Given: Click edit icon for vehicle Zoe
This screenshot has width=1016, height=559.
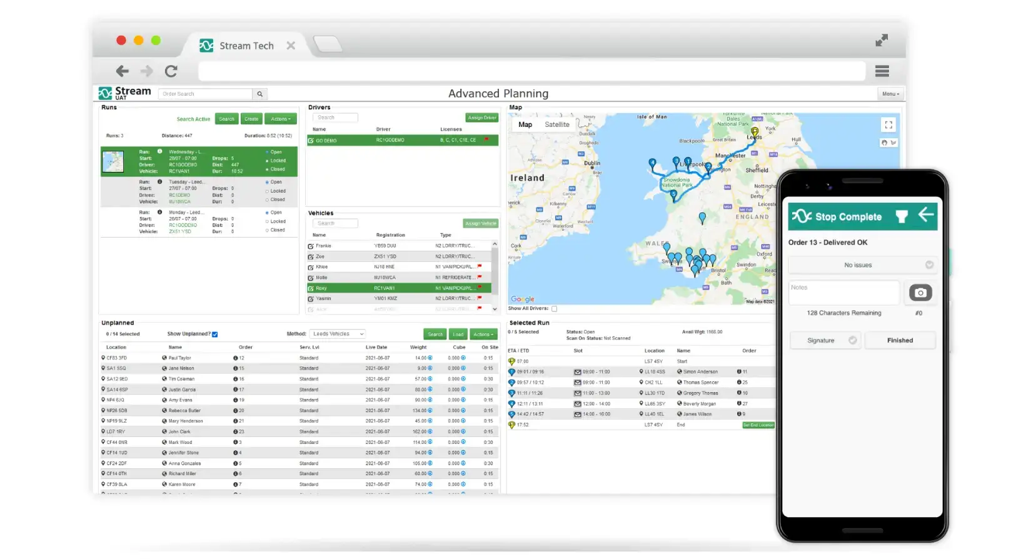Looking at the screenshot, I should 311,257.
